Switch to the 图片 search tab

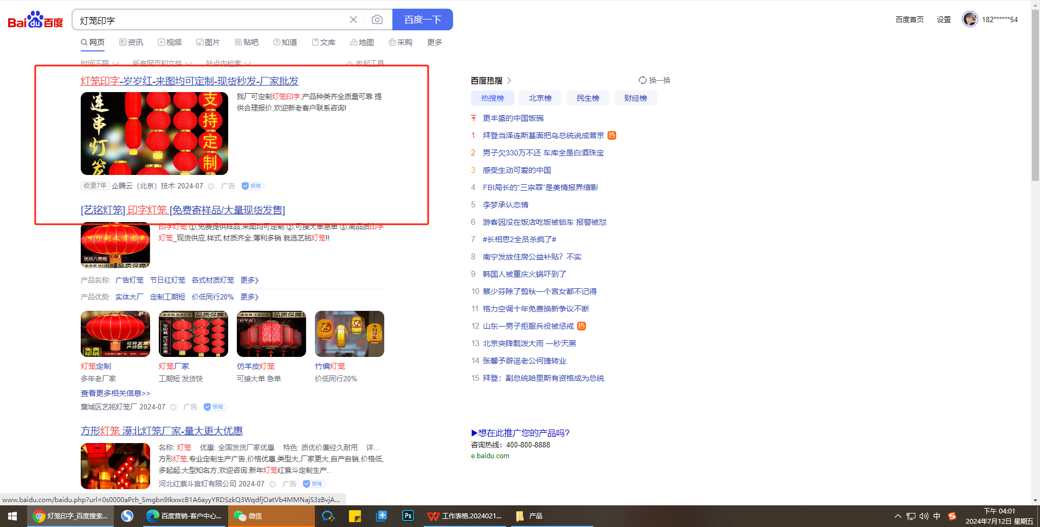point(208,42)
